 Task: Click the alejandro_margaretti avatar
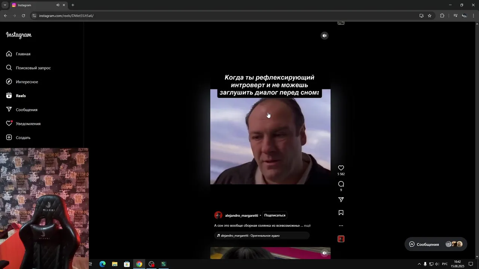[x=218, y=215]
